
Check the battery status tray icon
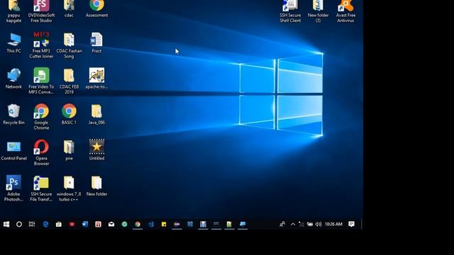[x=310, y=224]
